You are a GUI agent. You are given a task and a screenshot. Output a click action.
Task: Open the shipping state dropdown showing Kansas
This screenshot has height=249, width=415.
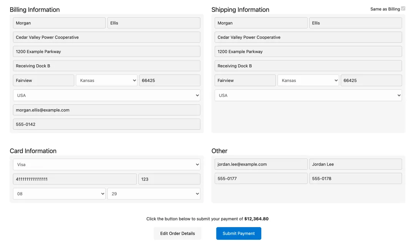click(308, 80)
